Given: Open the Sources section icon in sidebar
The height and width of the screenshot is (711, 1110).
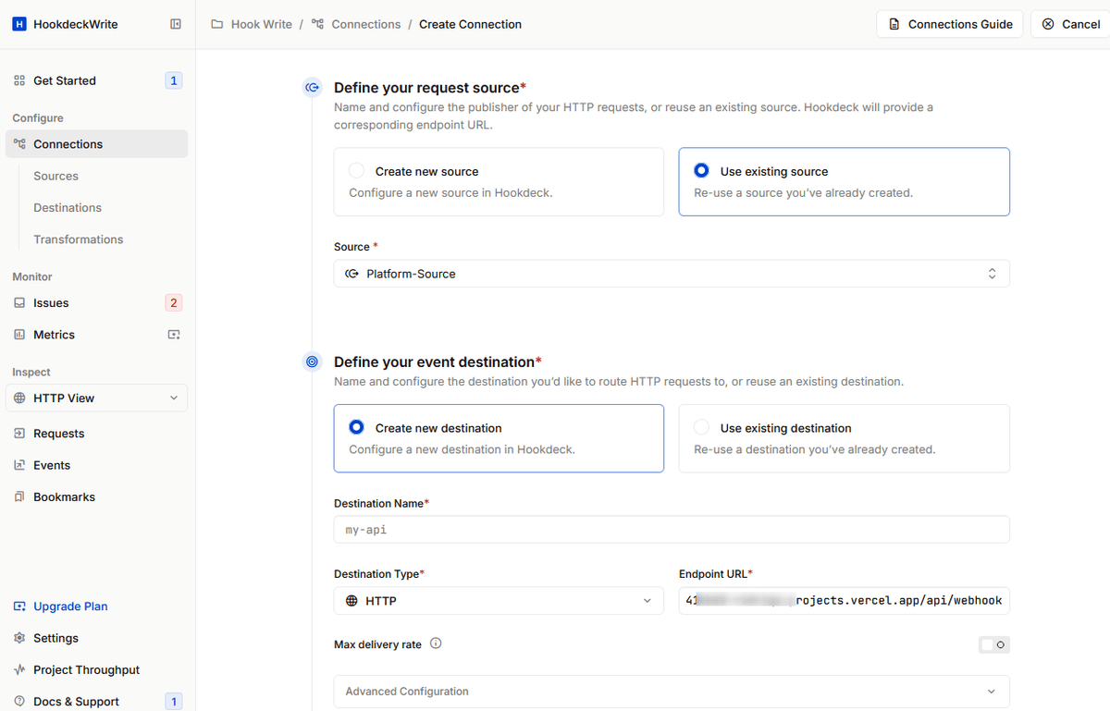Looking at the screenshot, I should click(x=55, y=176).
